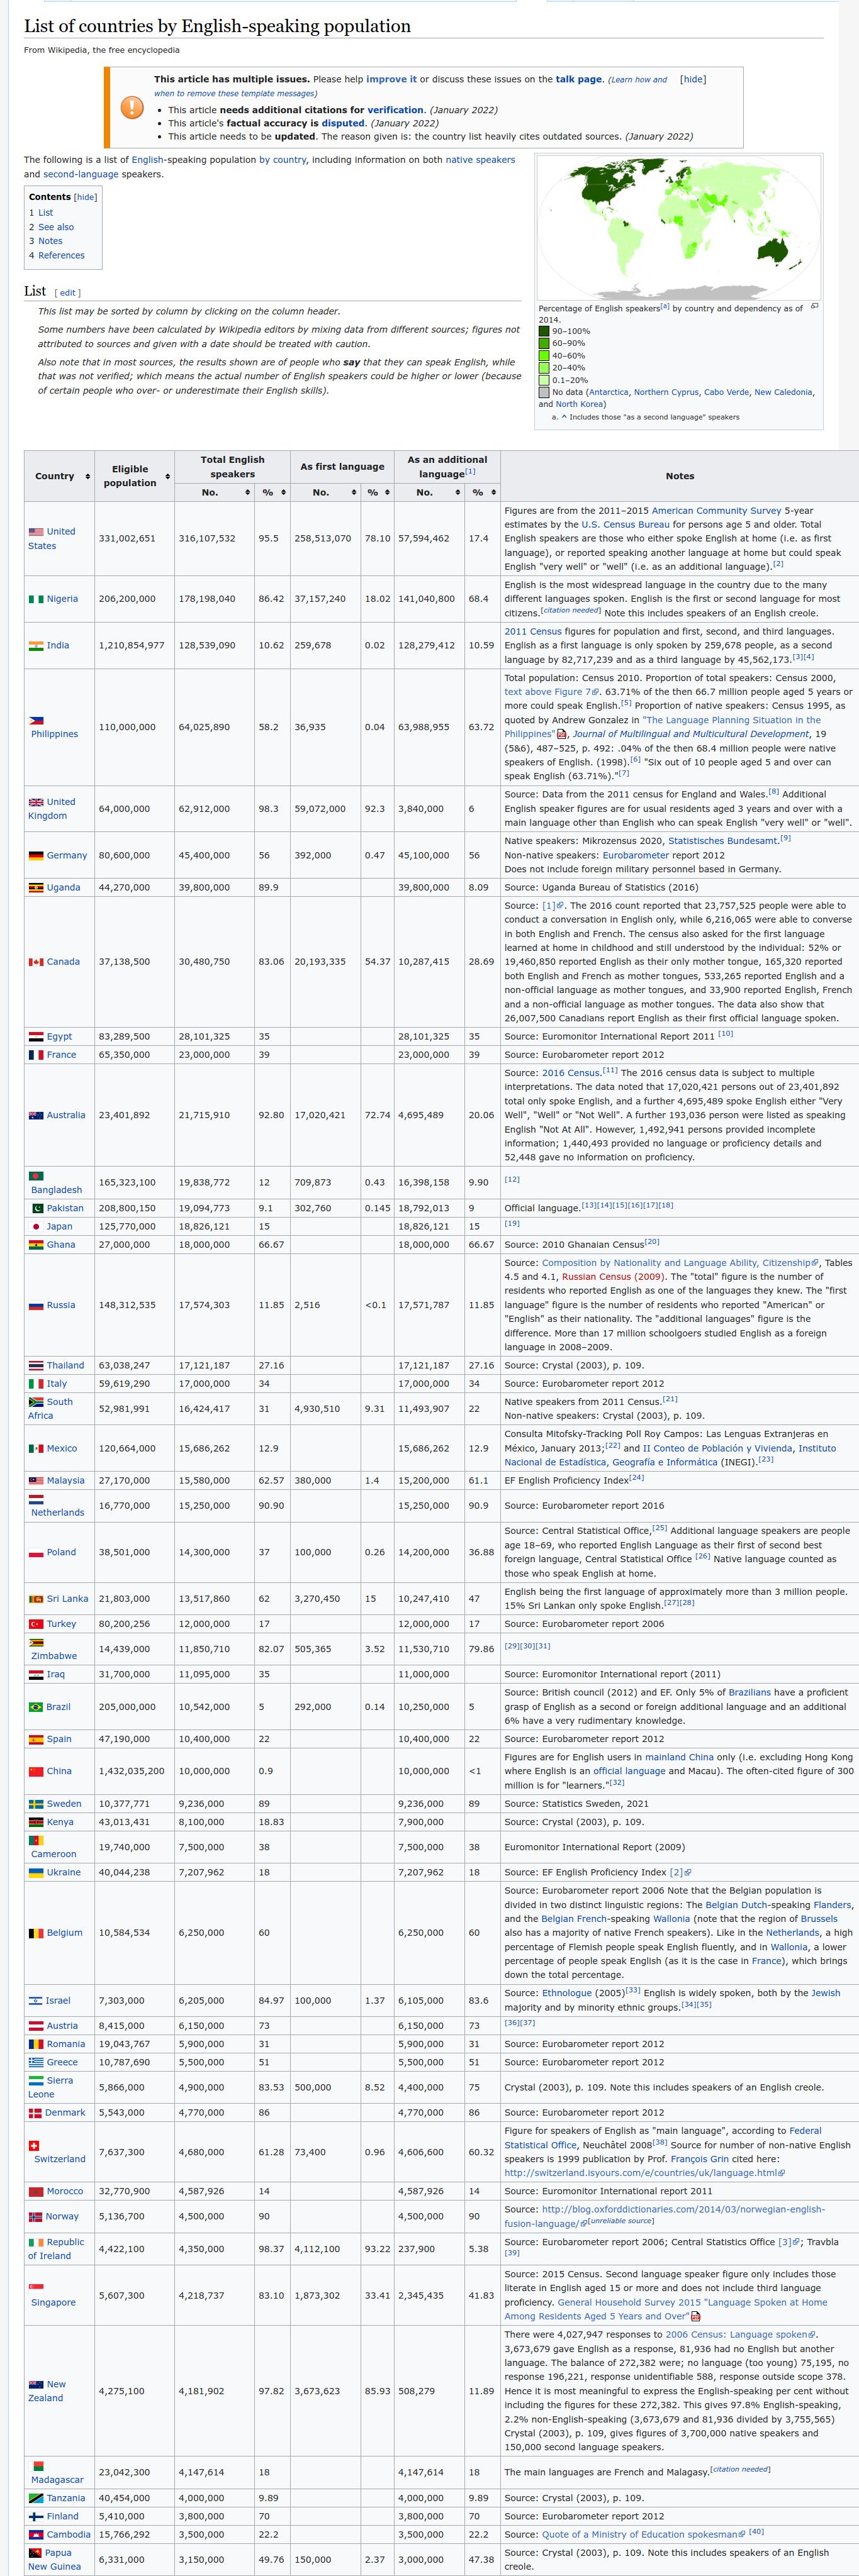Click the Brazil flag icon
Viewport: 859px width, 2576px height.
point(36,1707)
